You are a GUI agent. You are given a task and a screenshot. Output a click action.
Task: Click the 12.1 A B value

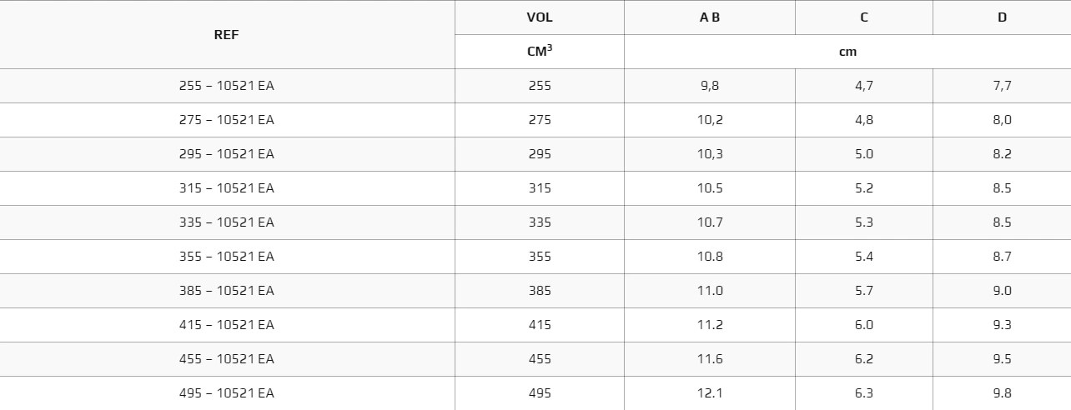coord(710,393)
